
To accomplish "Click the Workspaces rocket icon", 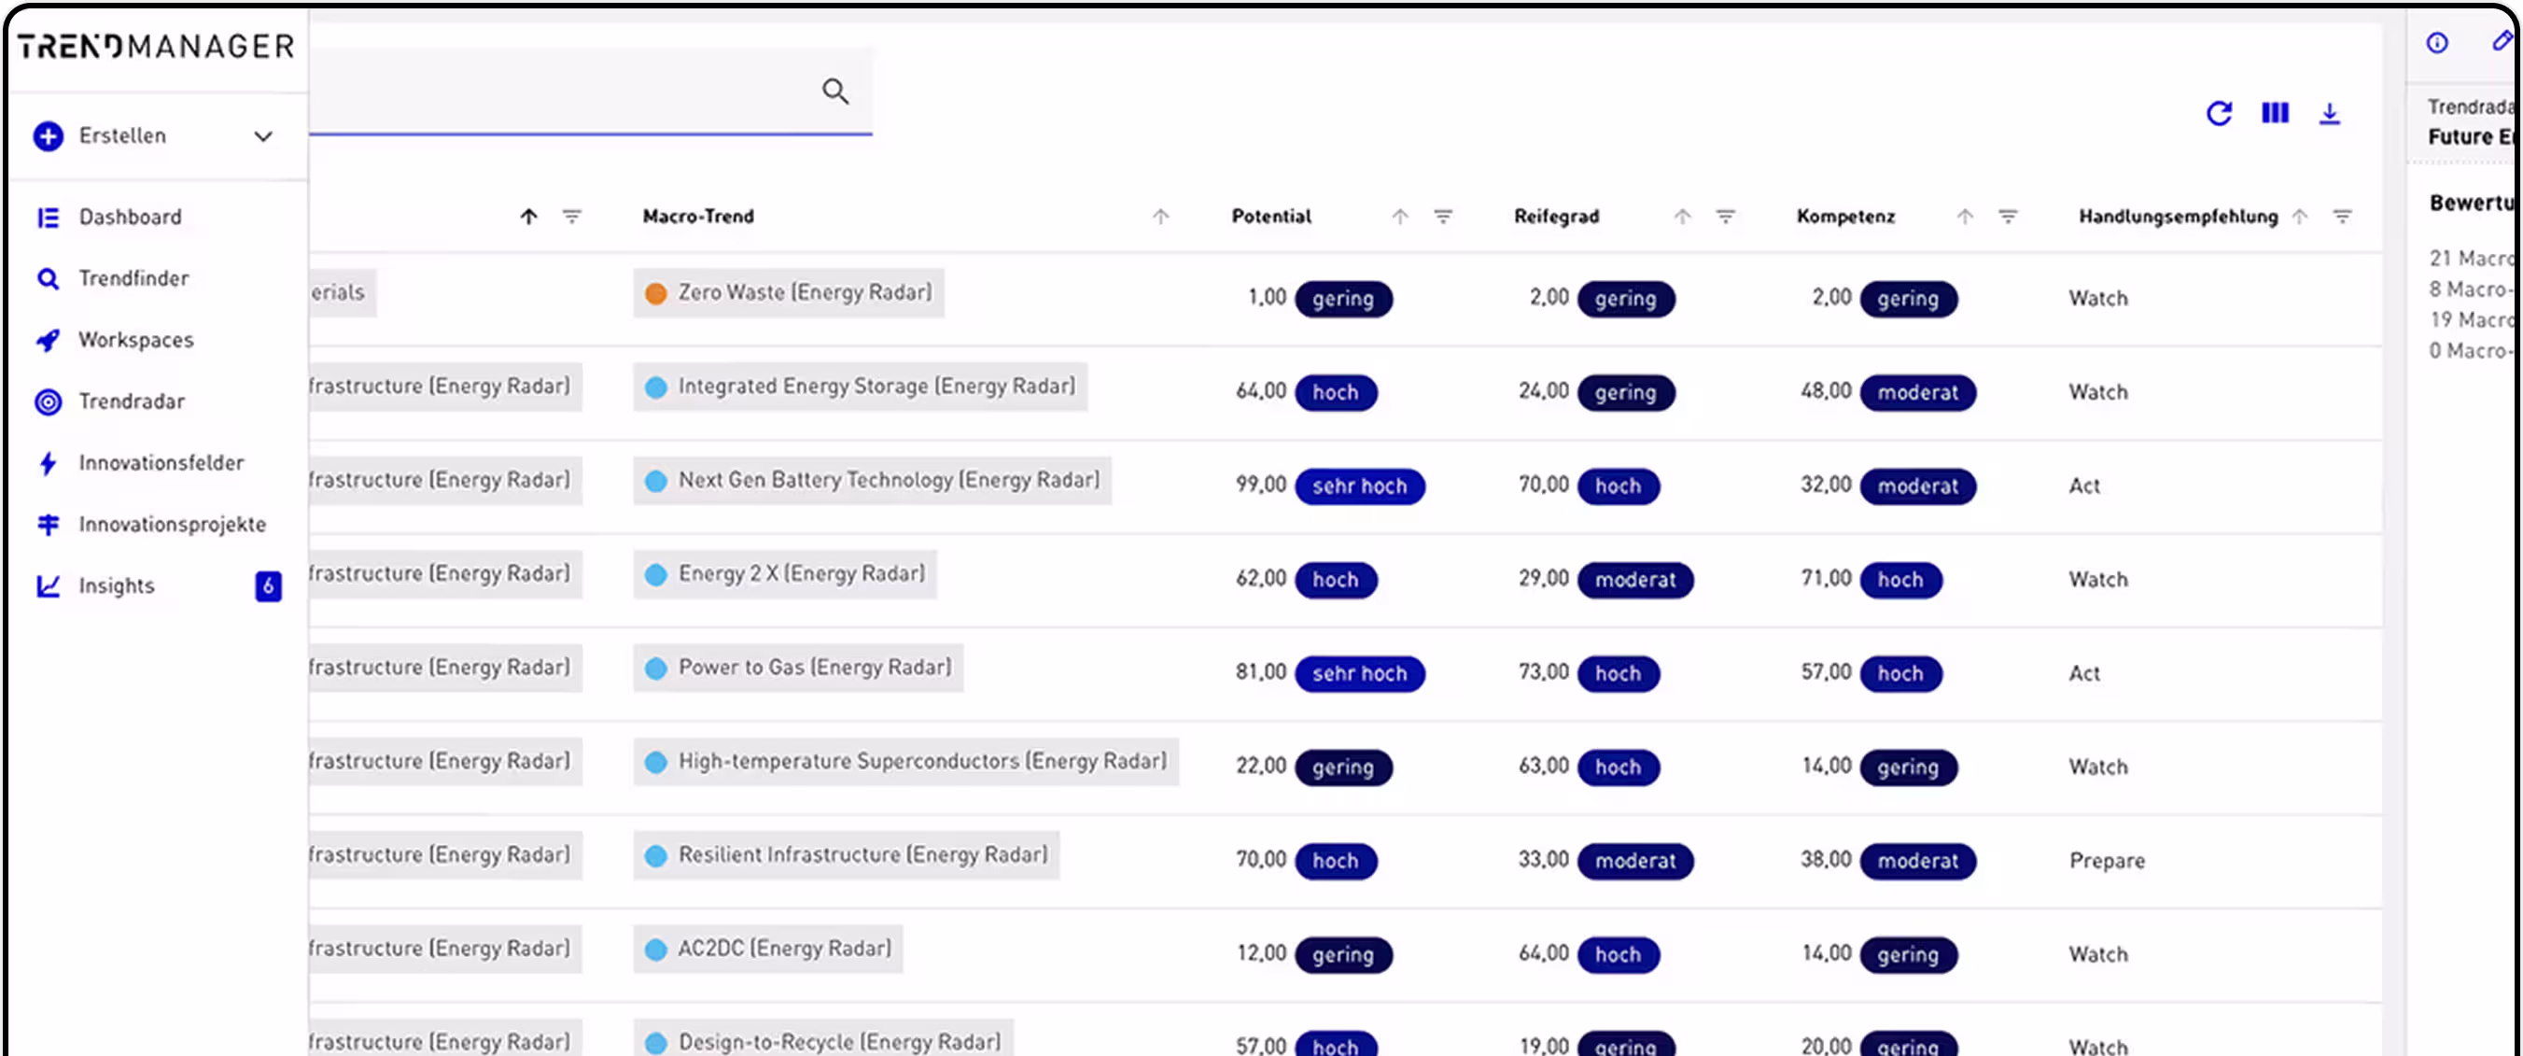I will 48,340.
